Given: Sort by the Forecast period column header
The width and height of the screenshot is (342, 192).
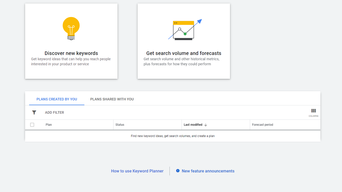Looking at the screenshot, I should [262, 125].
